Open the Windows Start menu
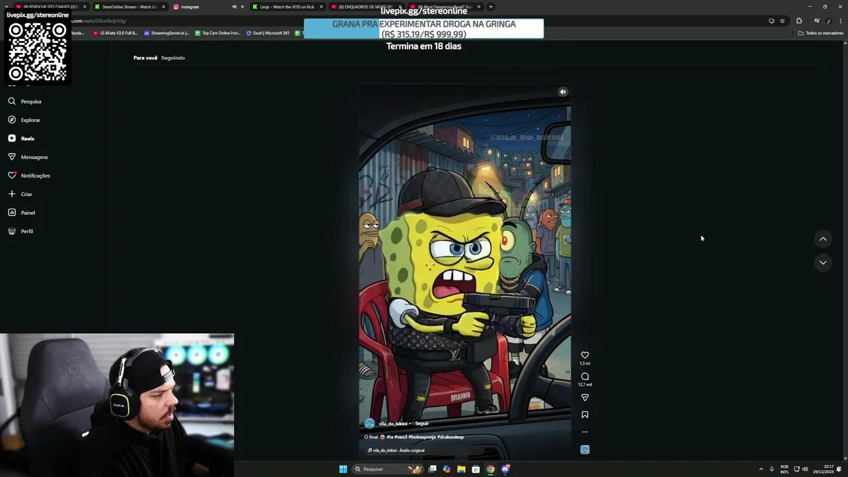Image resolution: width=848 pixels, height=477 pixels. (343, 469)
